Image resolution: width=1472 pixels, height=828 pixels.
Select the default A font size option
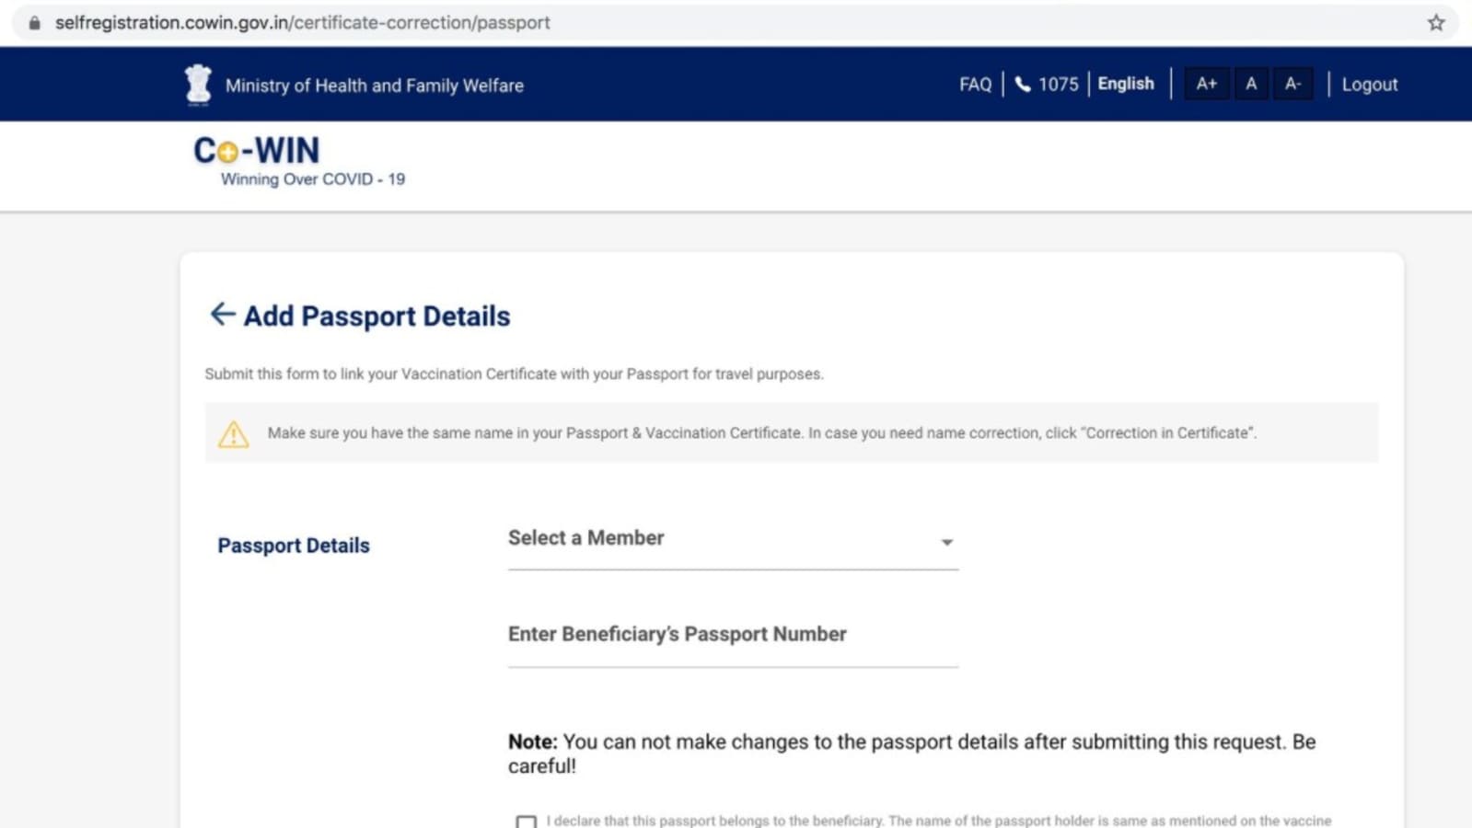click(x=1250, y=84)
